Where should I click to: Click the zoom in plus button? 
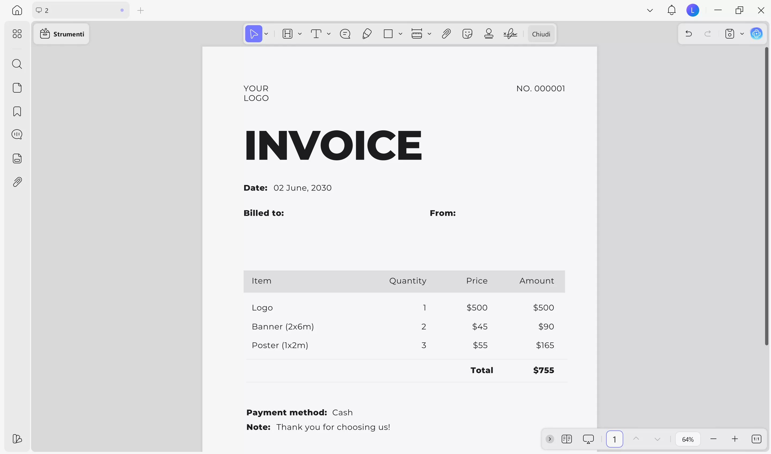[735, 439]
